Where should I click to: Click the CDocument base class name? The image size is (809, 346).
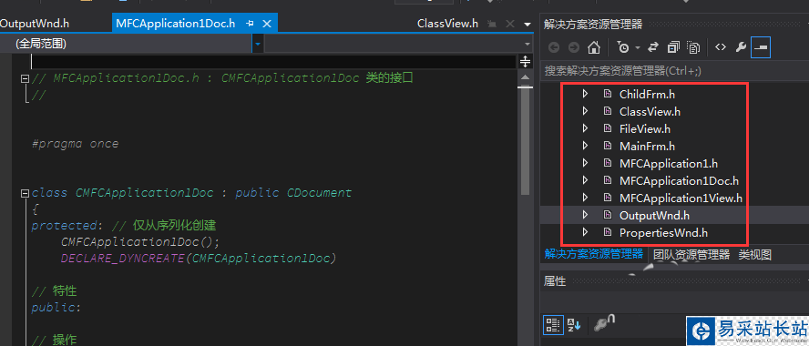(319, 193)
